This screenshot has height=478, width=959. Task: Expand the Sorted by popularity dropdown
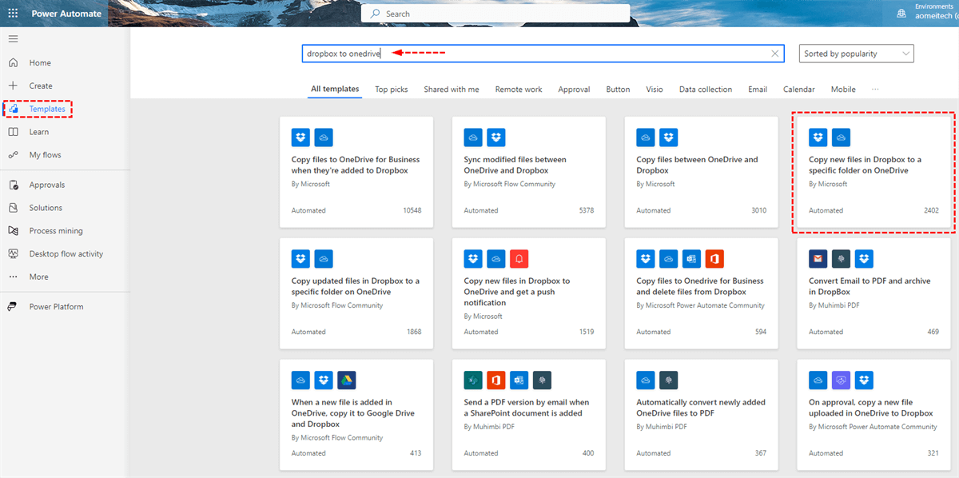click(x=856, y=54)
